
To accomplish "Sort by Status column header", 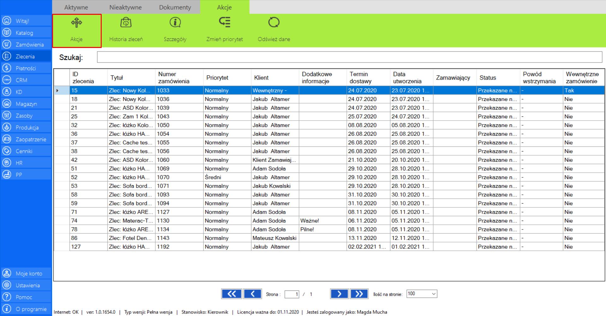I will tap(498, 78).
